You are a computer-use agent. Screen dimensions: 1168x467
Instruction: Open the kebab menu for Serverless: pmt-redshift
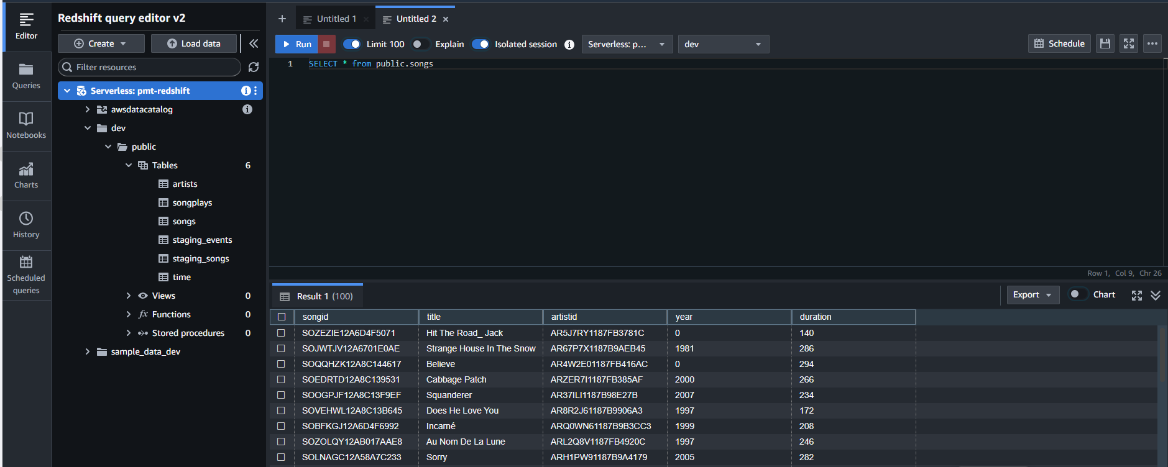point(255,91)
